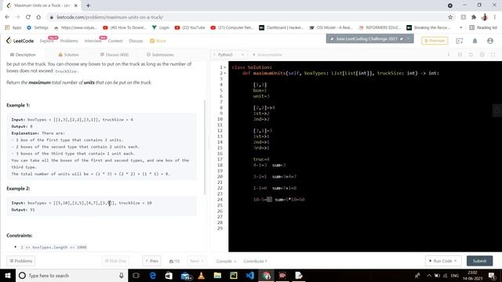Click the browser back arrow
This screenshot has height=282, width=502.
tap(7, 17)
